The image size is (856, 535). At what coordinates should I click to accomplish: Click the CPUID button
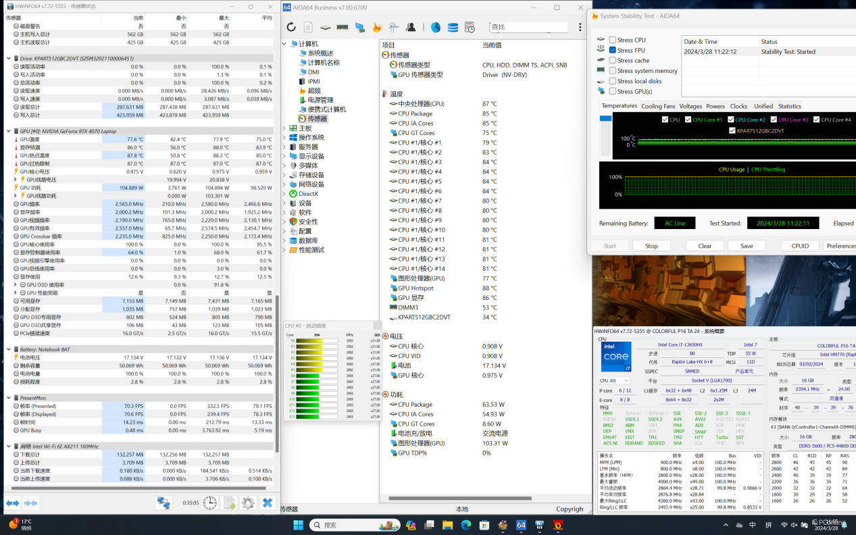800,246
